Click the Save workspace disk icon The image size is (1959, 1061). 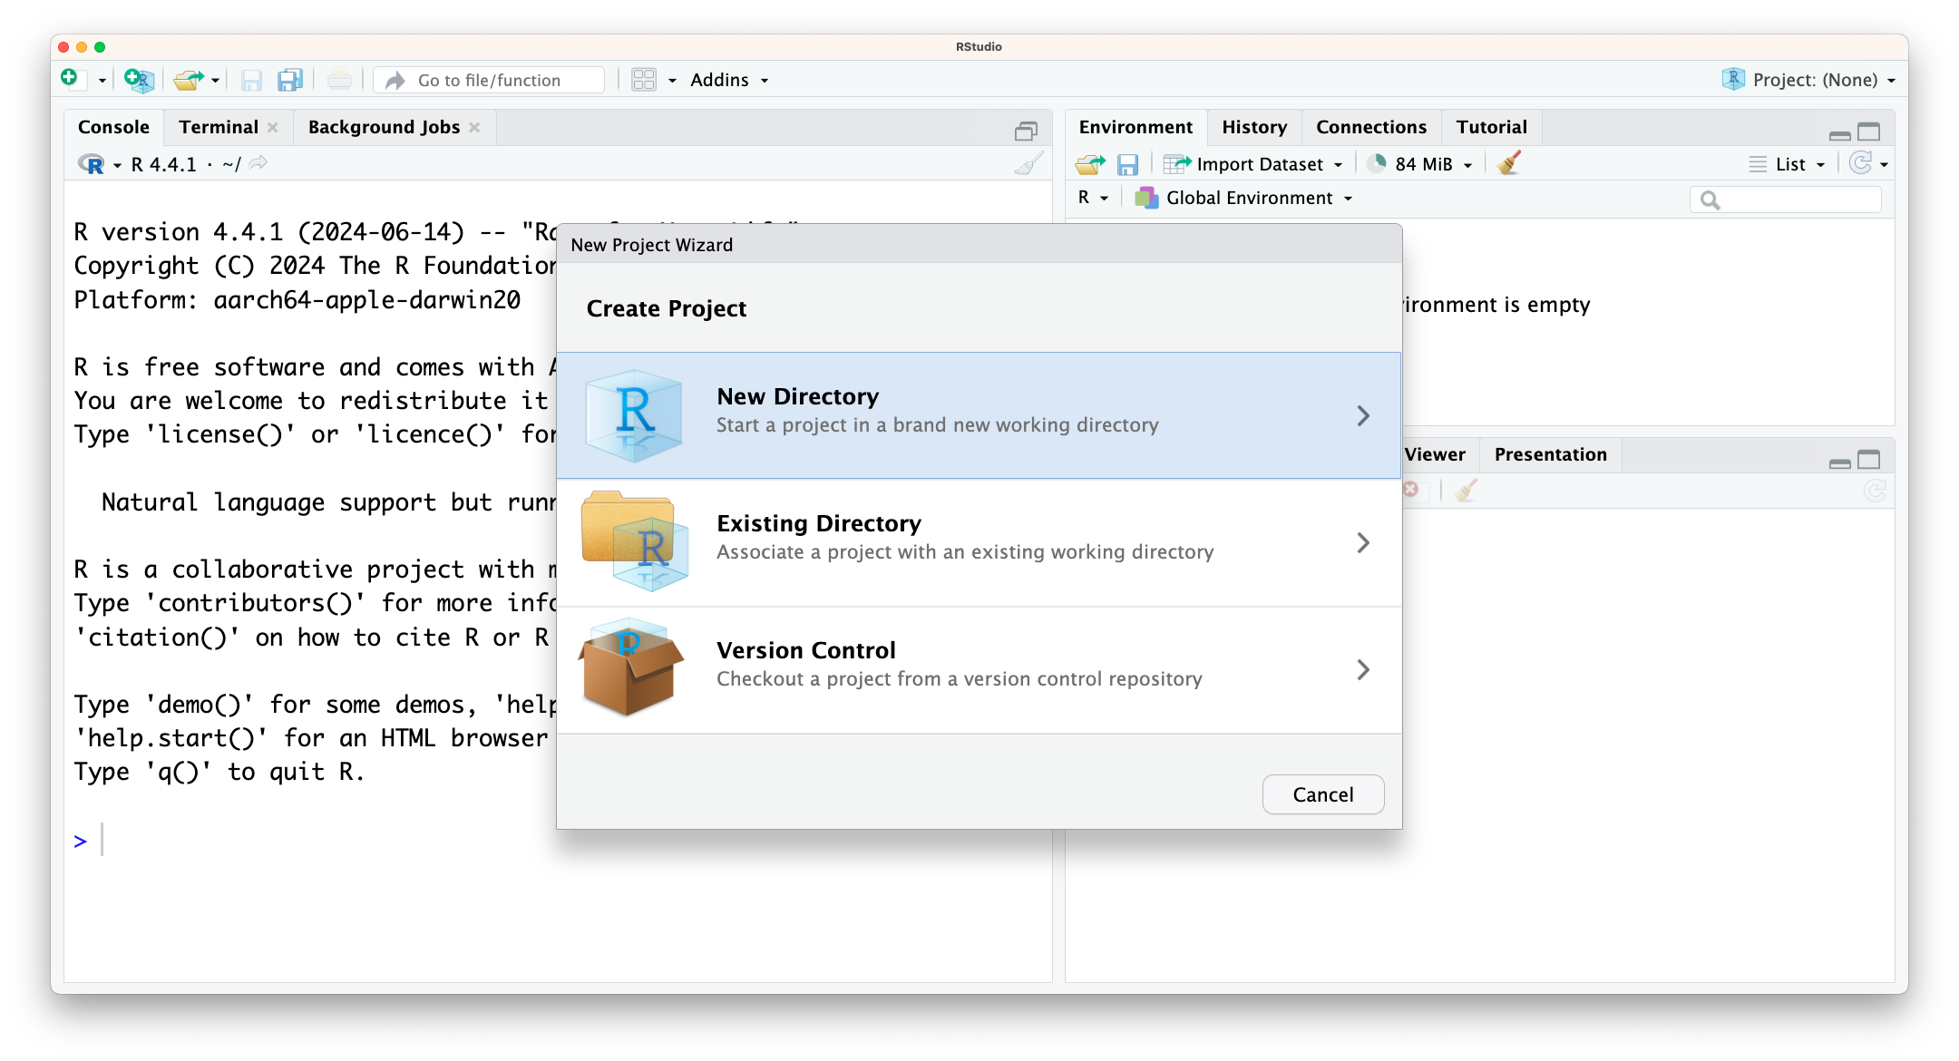point(1127,164)
